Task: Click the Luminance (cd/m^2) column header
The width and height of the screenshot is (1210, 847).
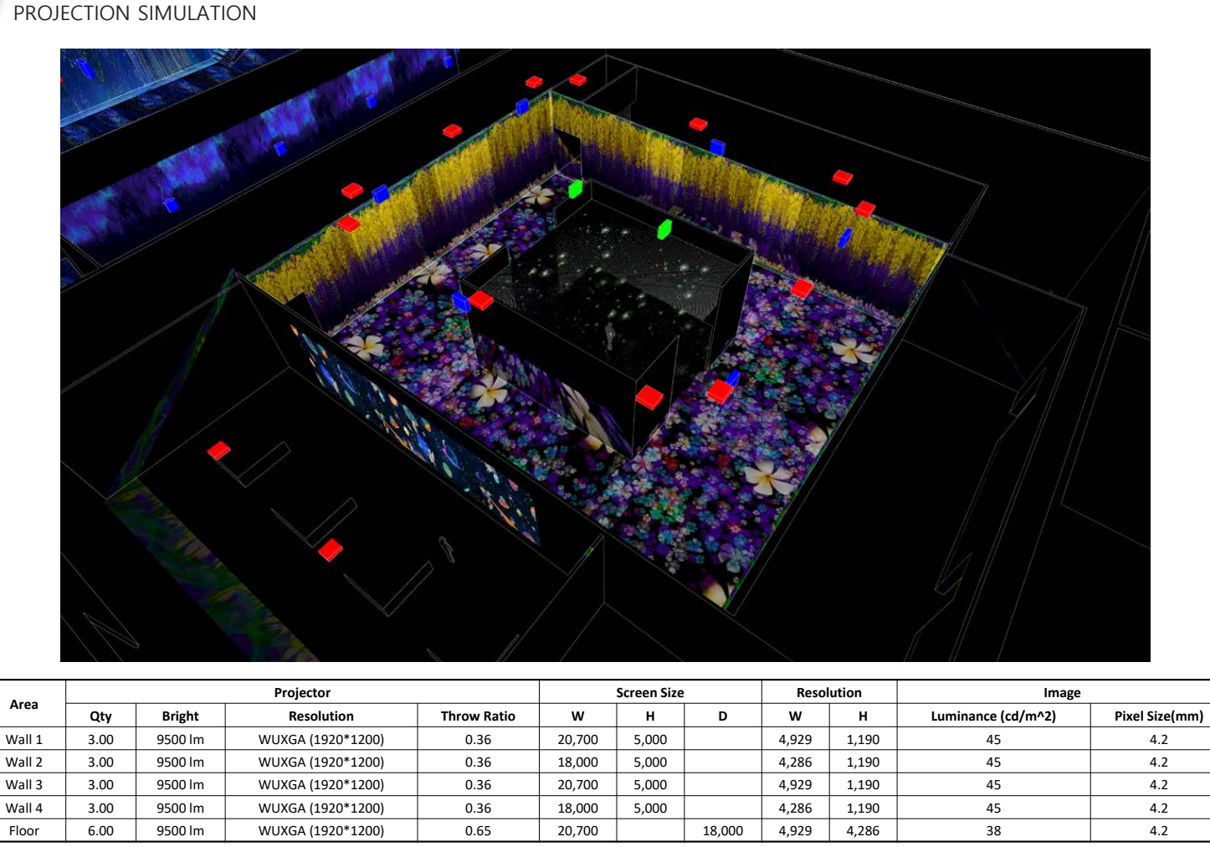Action: 993,716
